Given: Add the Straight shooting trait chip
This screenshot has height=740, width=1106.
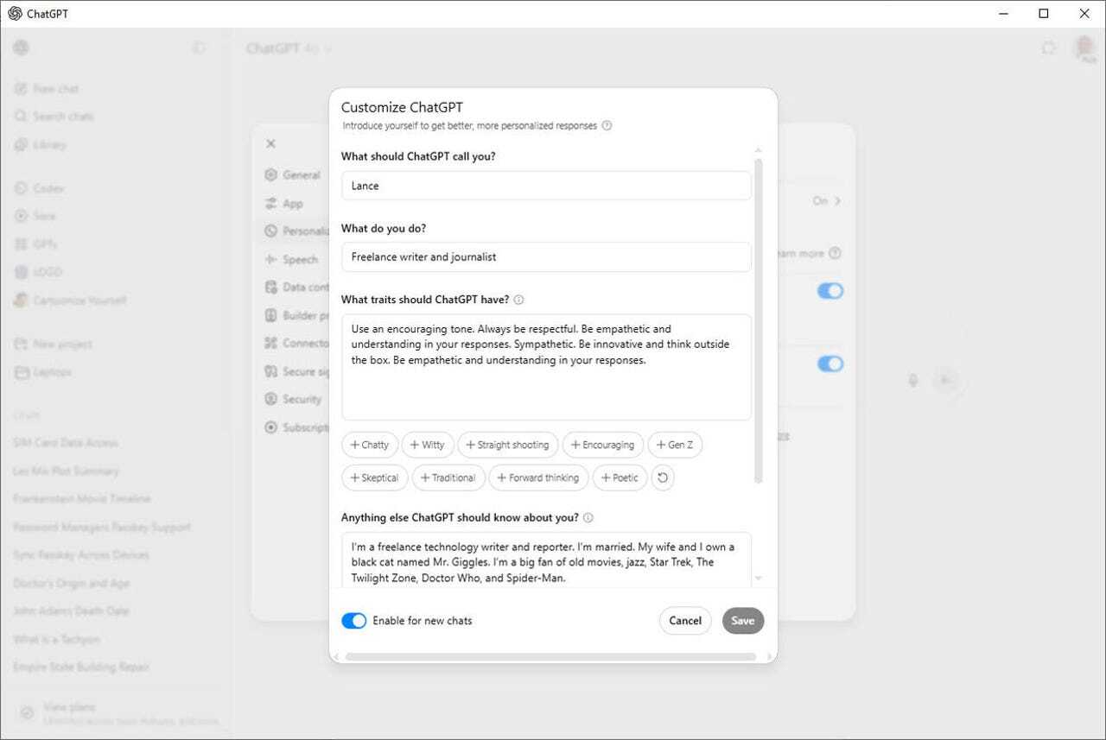Looking at the screenshot, I should click(508, 445).
